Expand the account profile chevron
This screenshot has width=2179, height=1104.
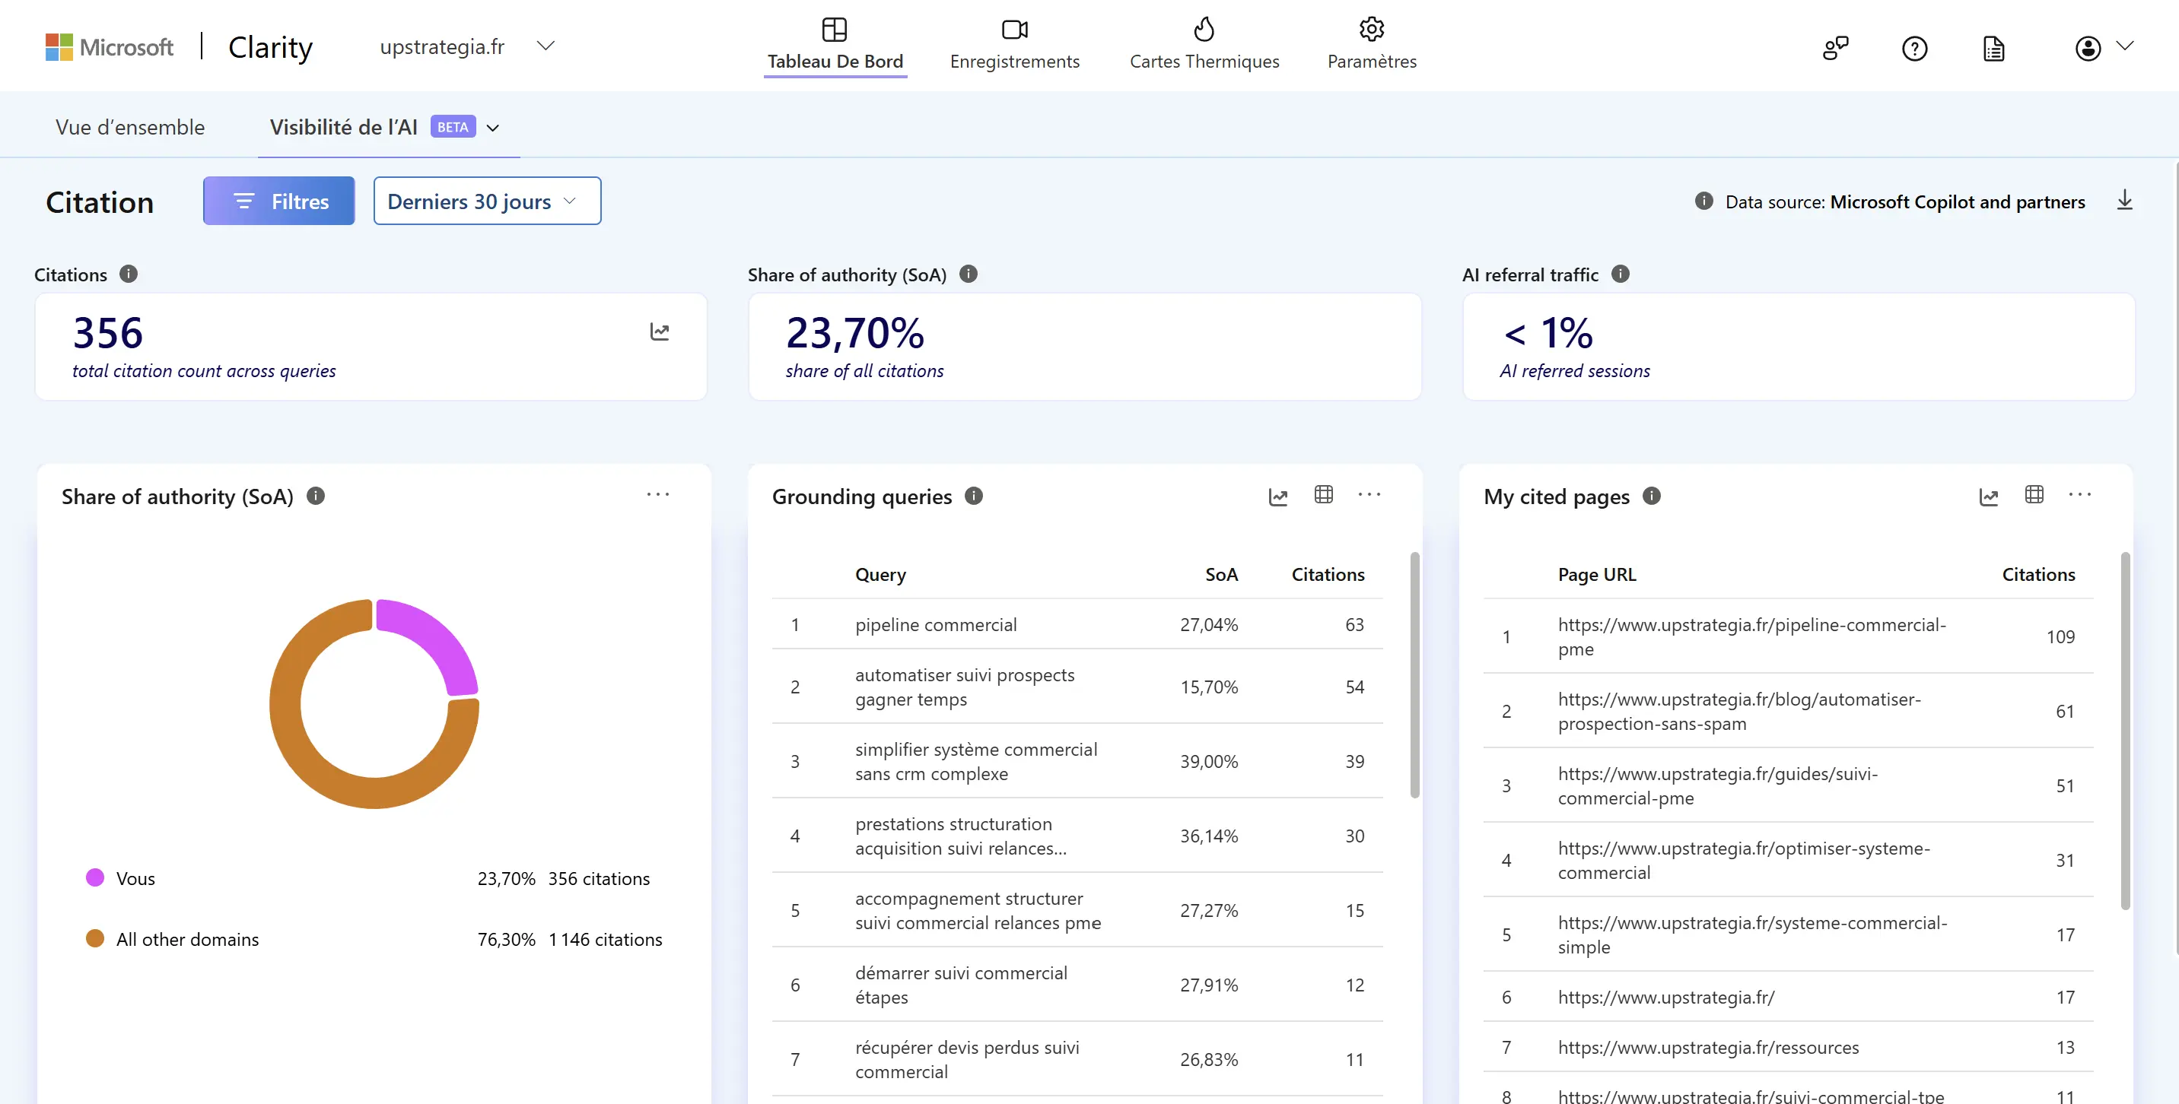[2125, 46]
